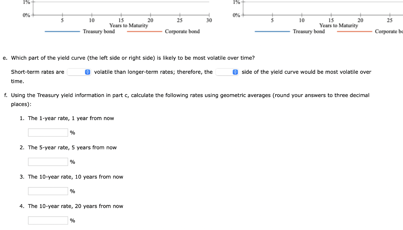
Task: Click the 5-year rate answer input field
Action: point(48,161)
